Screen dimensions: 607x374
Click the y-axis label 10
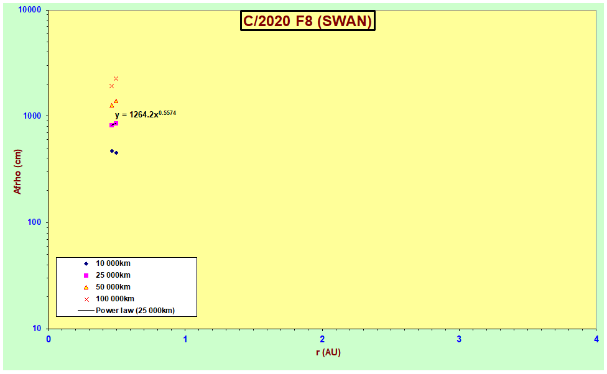point(37,329)
